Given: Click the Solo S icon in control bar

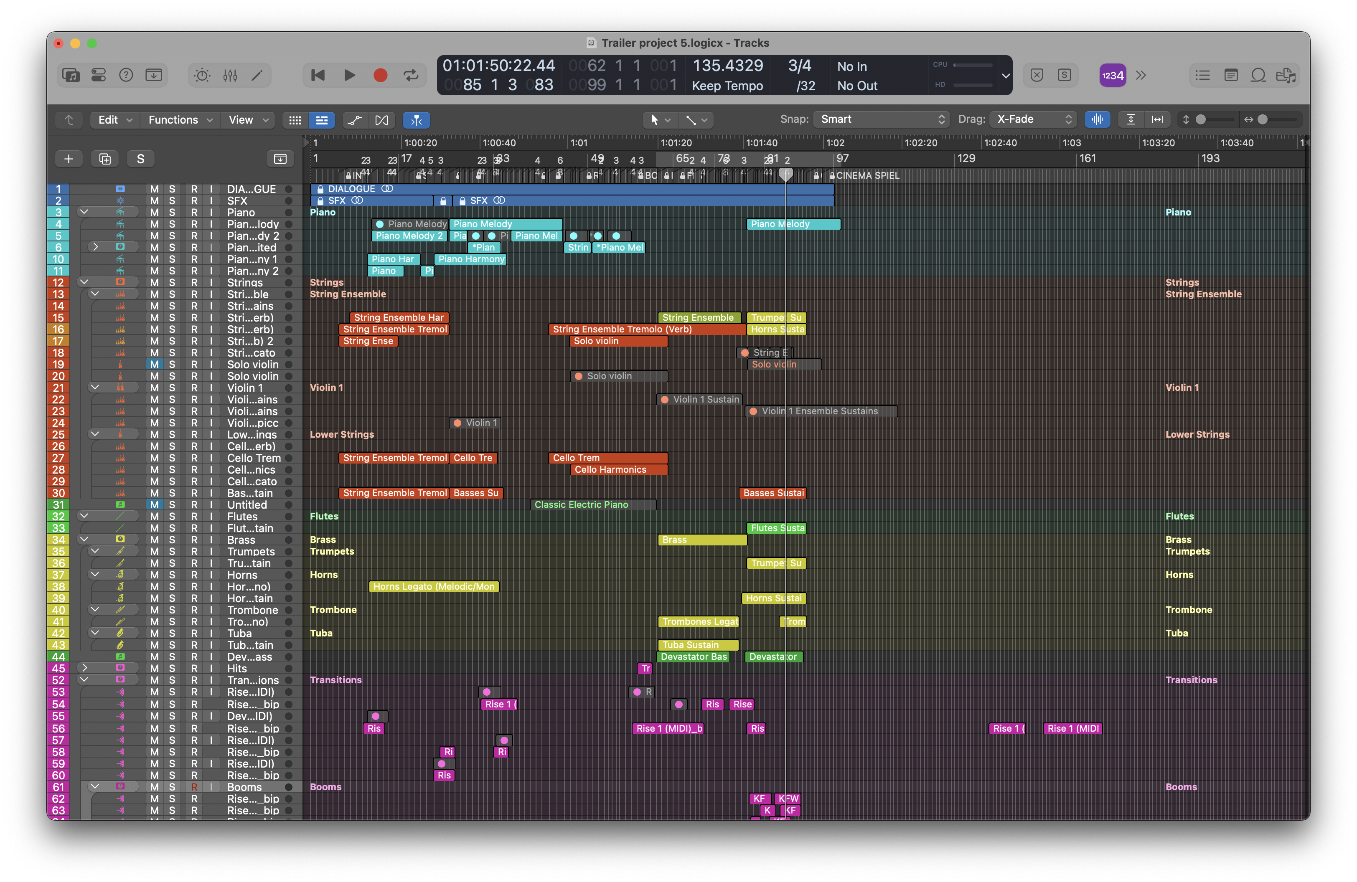Looking at the screenshot, I should (1065, 75).
